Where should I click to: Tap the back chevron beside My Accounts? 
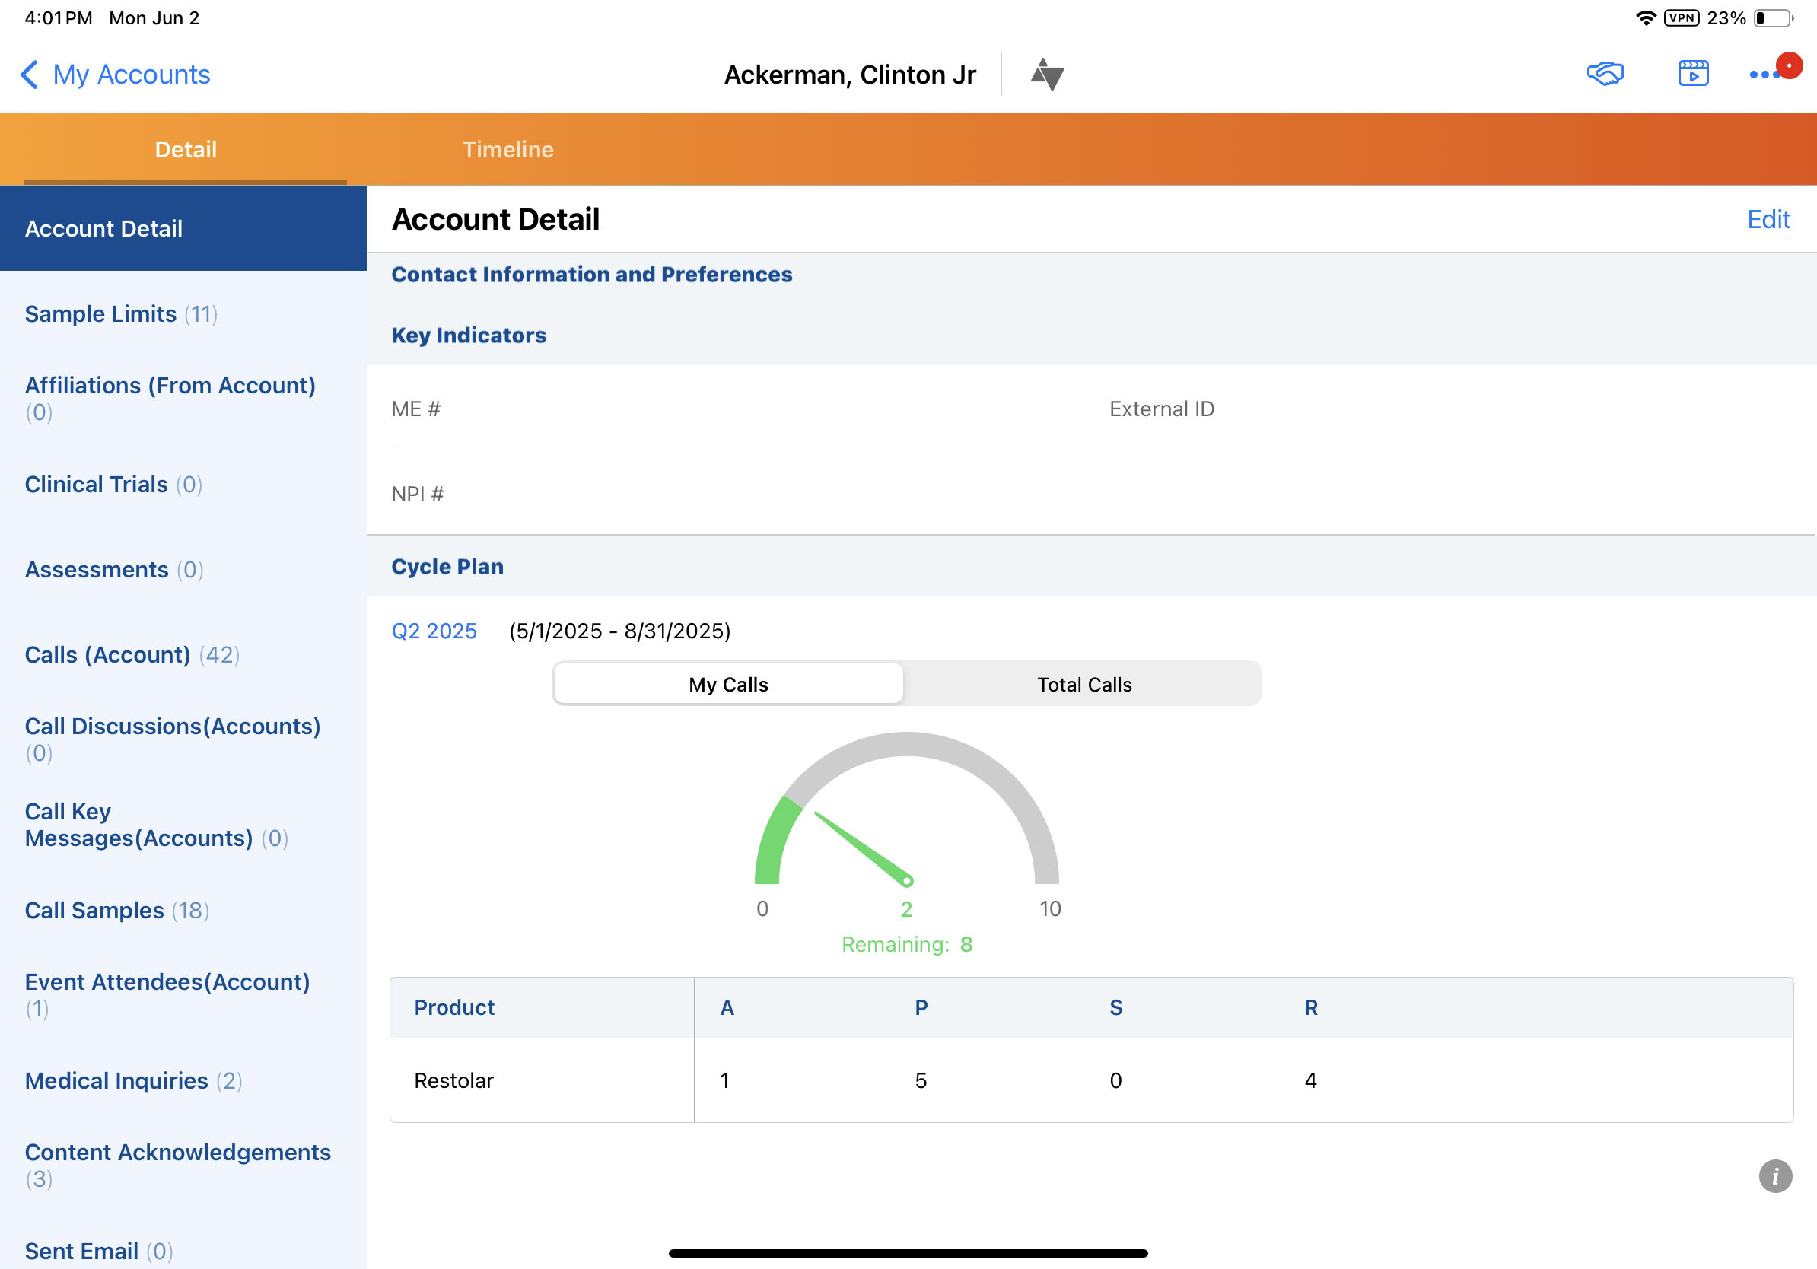tap(28, 75)
